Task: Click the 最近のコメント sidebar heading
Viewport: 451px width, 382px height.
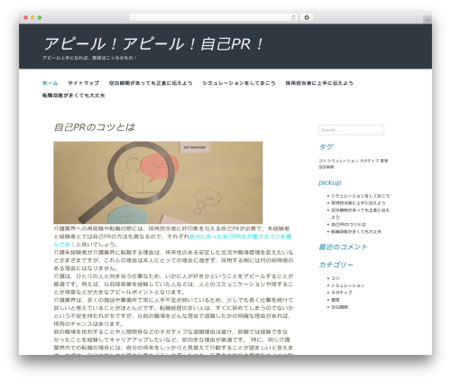Action: 343,247
